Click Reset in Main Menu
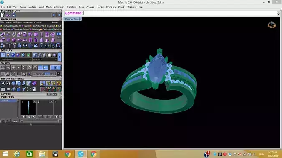The width and height of the screenshot is (282, 158). 55,22
